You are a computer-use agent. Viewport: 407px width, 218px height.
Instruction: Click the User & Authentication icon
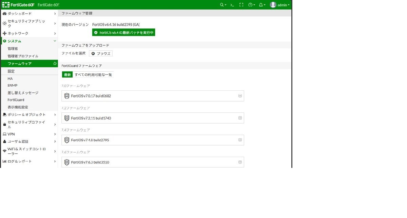click(4, 141)
